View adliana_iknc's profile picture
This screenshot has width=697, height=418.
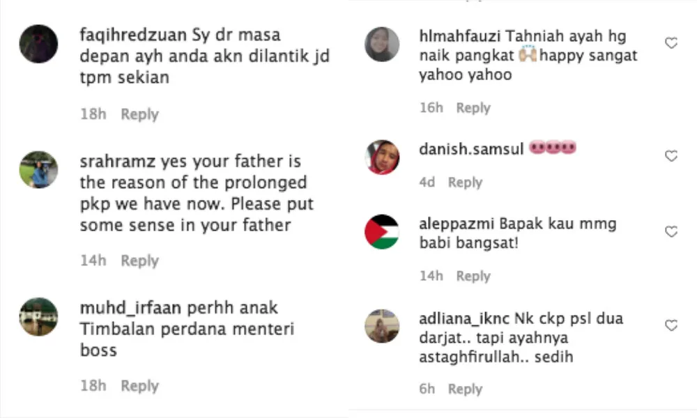(382, 326)
